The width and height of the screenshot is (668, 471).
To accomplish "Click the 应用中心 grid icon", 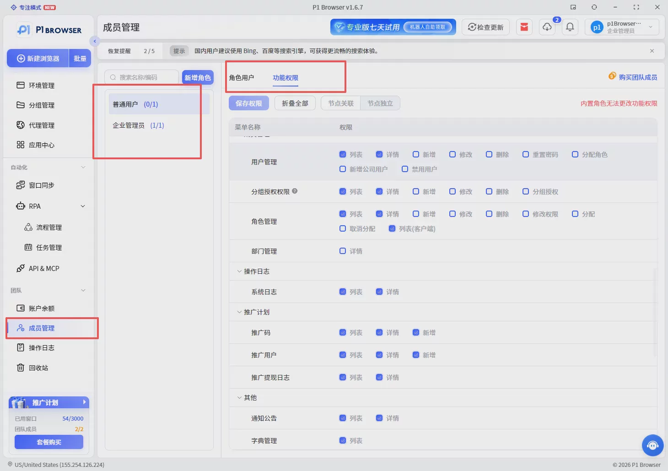I will pyautogui.click(x=21, y=145).
